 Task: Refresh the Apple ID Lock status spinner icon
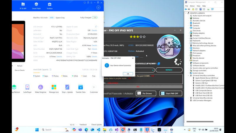(x=96, y=27)
